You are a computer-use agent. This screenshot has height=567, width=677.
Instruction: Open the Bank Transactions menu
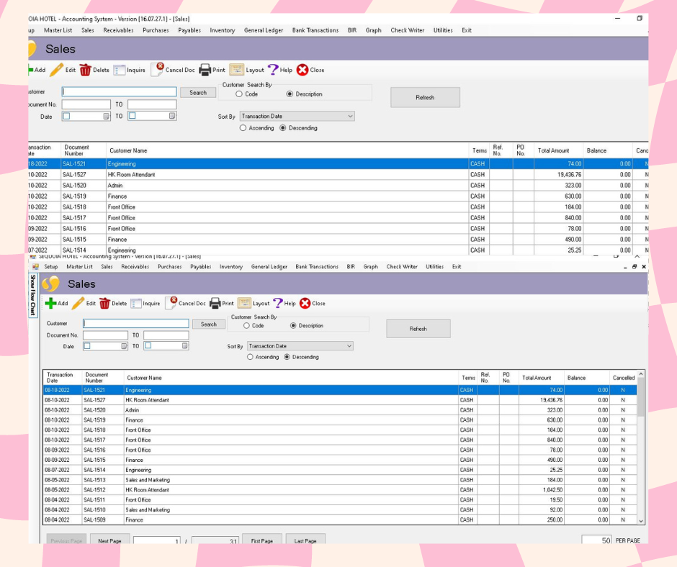[317, 266]
